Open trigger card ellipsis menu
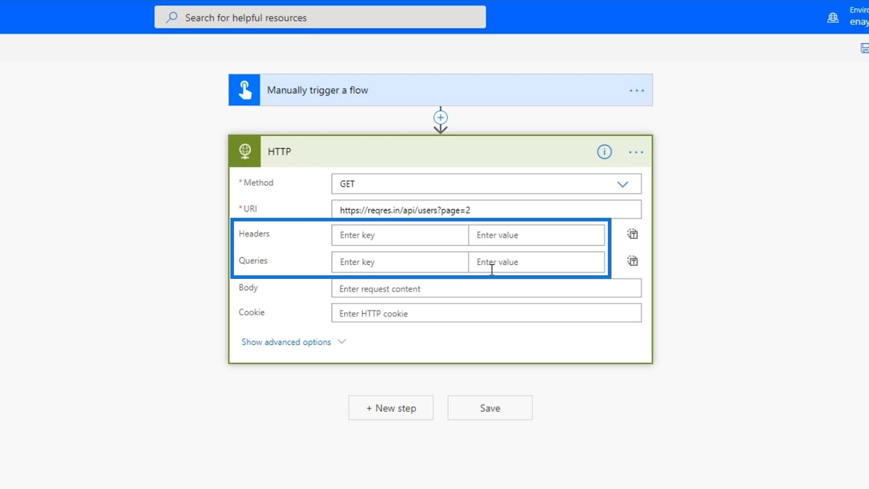This screenshot has width=869, height=489. click(x=636, y=91)
